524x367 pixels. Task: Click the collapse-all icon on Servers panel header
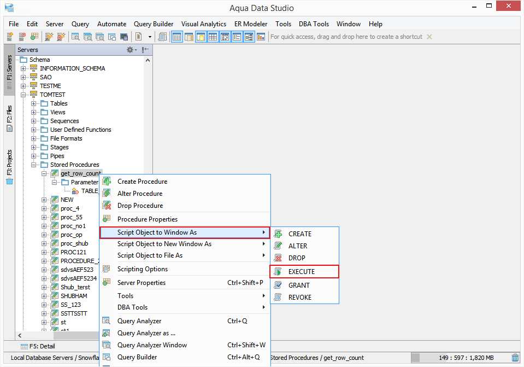(144, 49)
